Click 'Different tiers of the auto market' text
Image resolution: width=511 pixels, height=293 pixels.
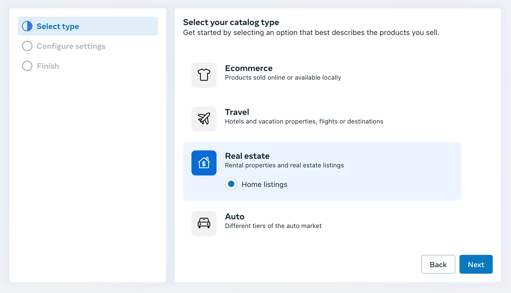pos(273,226)
